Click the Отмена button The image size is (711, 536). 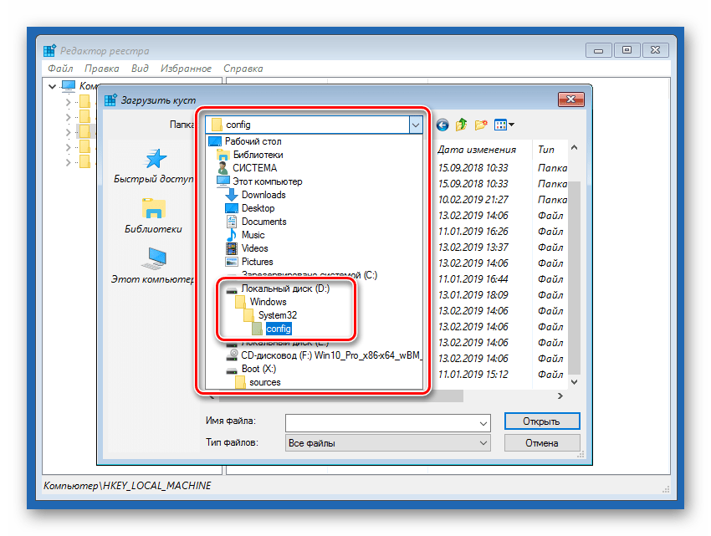tap(542, 443)
